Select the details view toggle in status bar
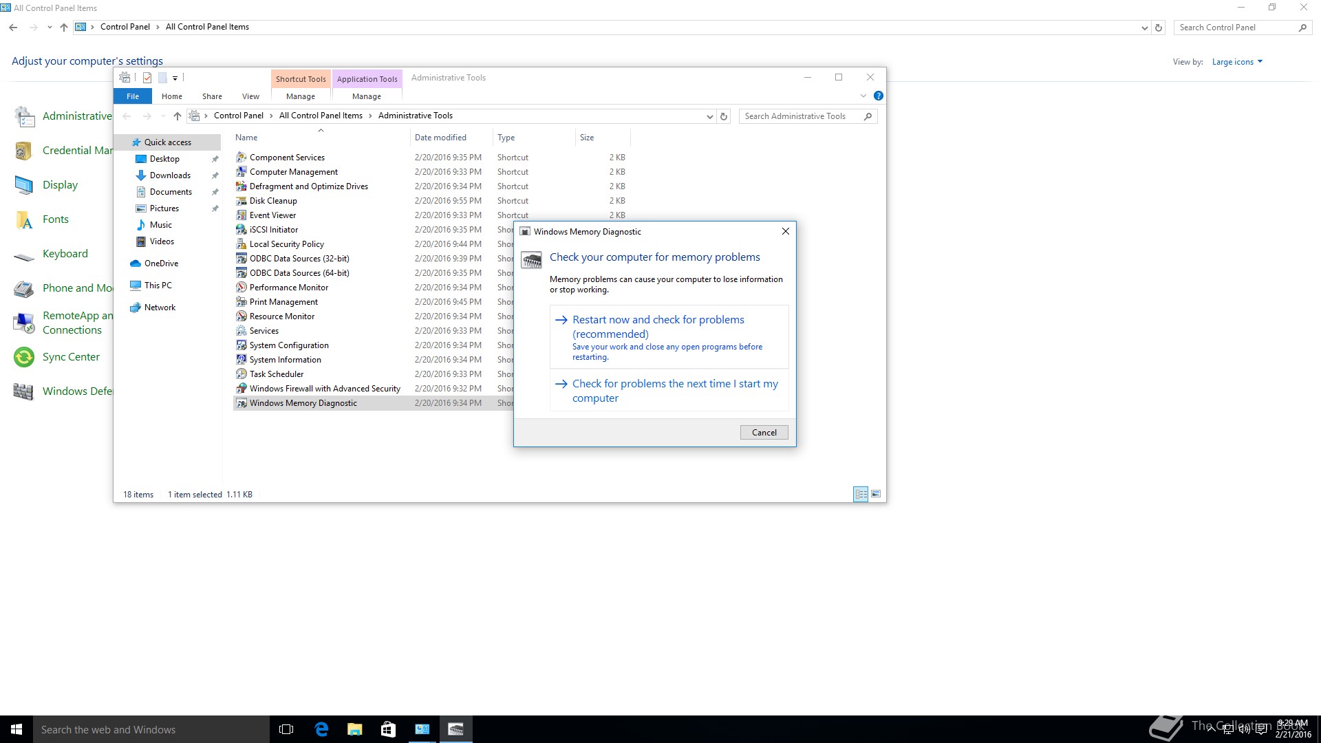 pyautogui.click(x=860, y=494)
